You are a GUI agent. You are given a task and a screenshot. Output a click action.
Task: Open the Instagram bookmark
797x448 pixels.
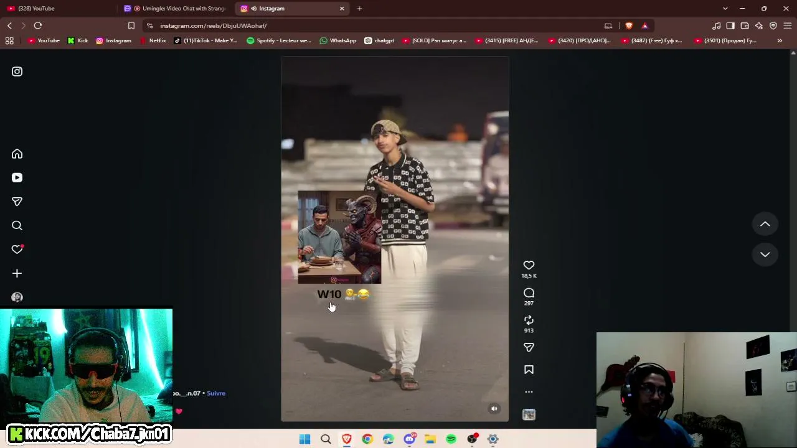(x=113, y=40)
